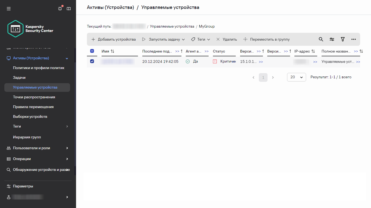371x208 pixels.
Task: Open the notifications bell icon
Action: pos(60,8)
